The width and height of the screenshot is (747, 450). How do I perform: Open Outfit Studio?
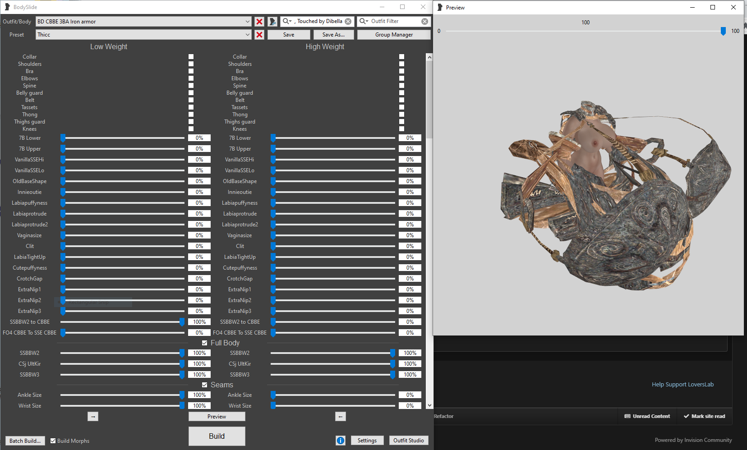(x=409, y=441)
